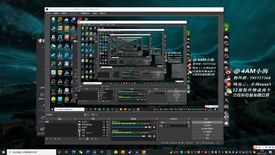Pop out the Sources dock panel
Screen dimensions: 275x155
[x=109, y=119]
